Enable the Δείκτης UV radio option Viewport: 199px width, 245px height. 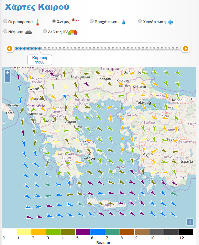pyautogui.click(x=45, y=31)
